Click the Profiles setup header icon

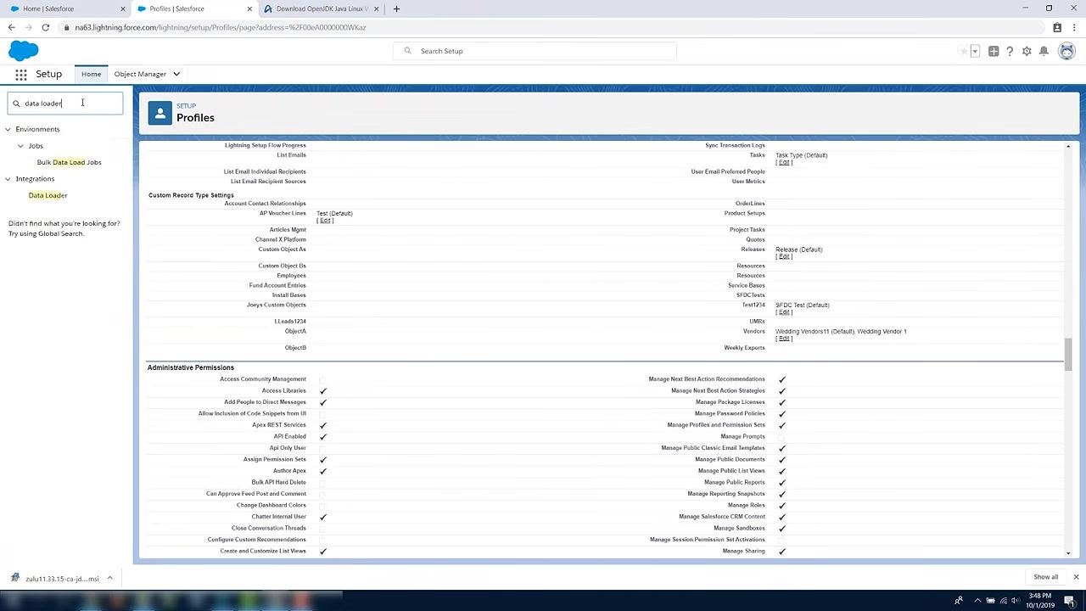[160, 113]
